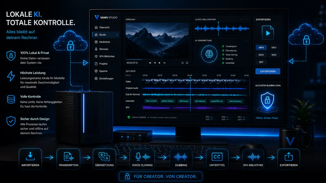Select the MOV export format
This screenshot has height=183, width=326.
(261, 55)
